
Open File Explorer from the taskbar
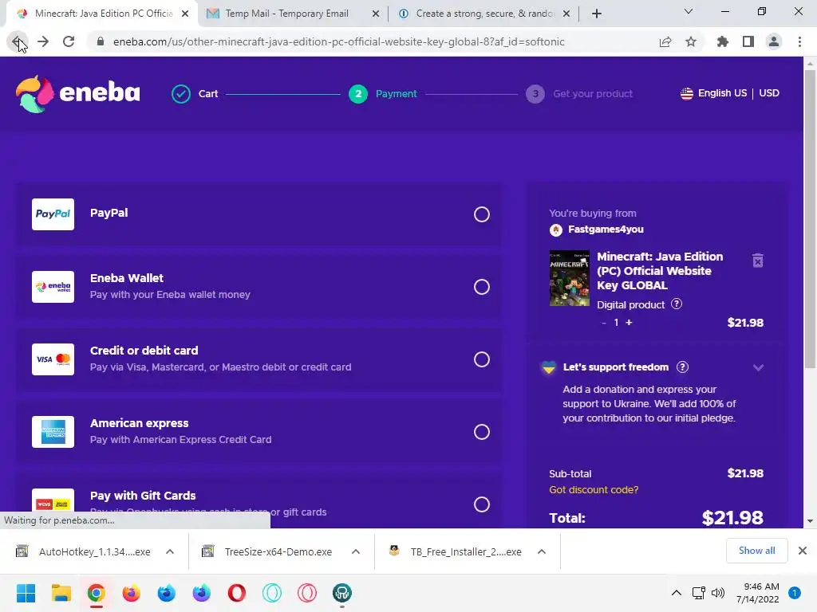coord(61,593)
